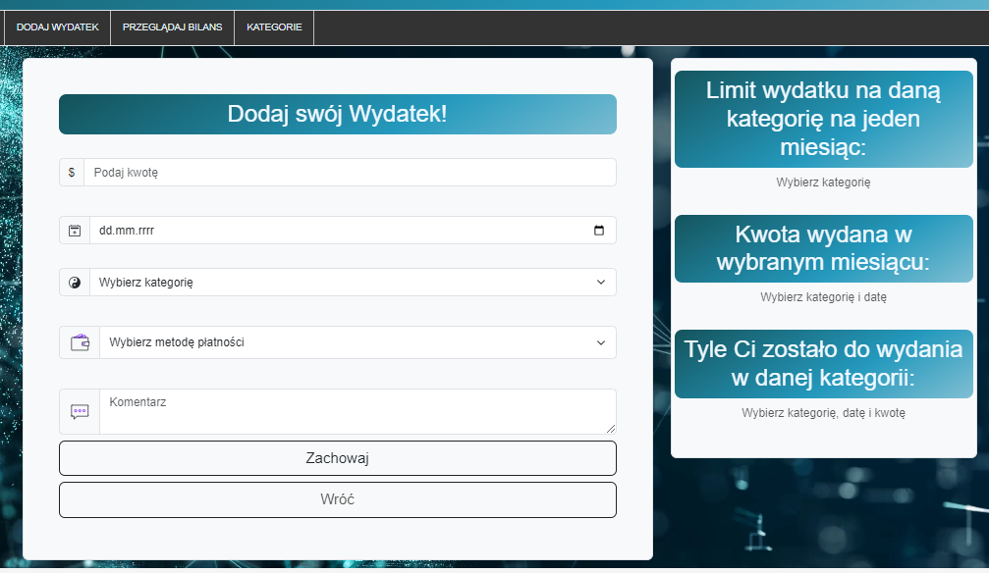The image size is (989, 573).
Task: Open the 'Dodaj Wydatek' nav tab
Action: [x=58, y=27]
